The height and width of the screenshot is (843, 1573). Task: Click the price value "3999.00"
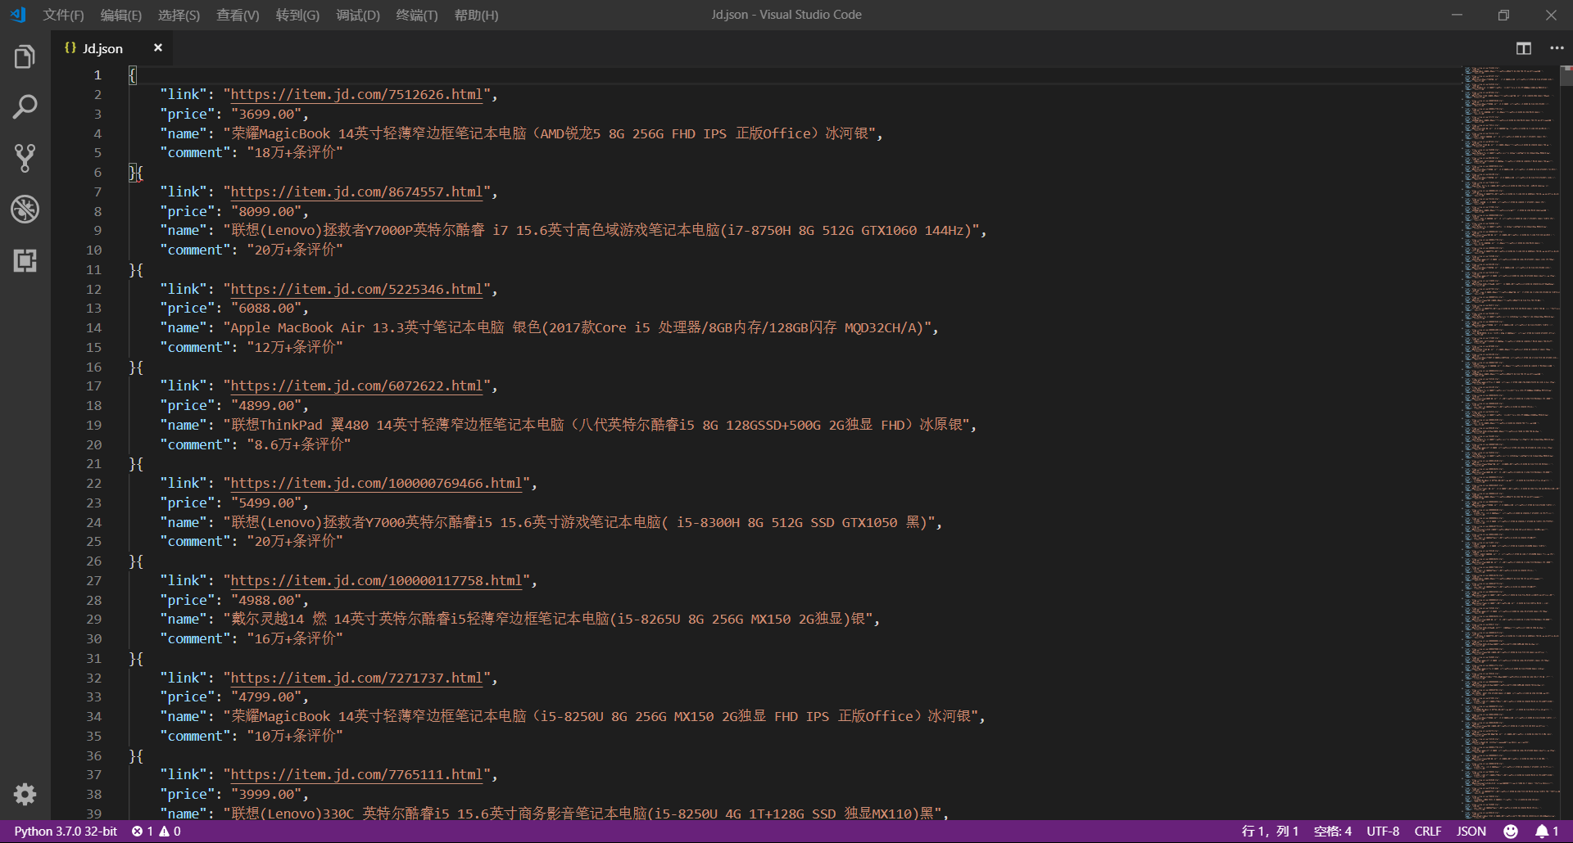265,795
